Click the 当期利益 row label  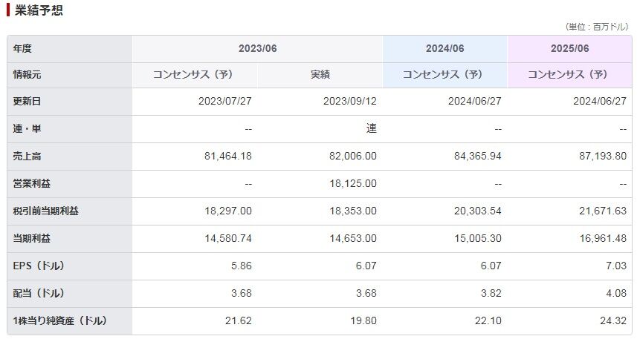point(32,238)
